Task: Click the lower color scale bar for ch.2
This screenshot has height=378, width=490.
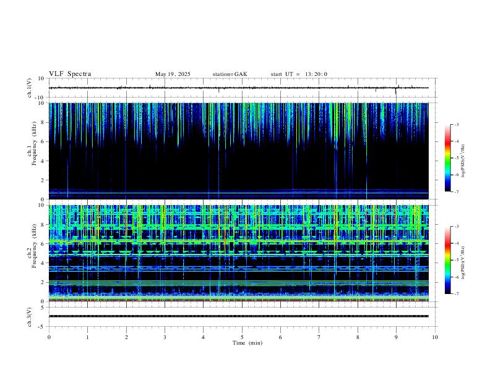Action: click(447, 260)
